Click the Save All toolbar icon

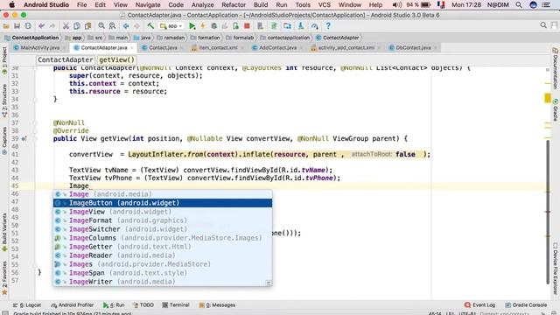[x=17, y=26]
